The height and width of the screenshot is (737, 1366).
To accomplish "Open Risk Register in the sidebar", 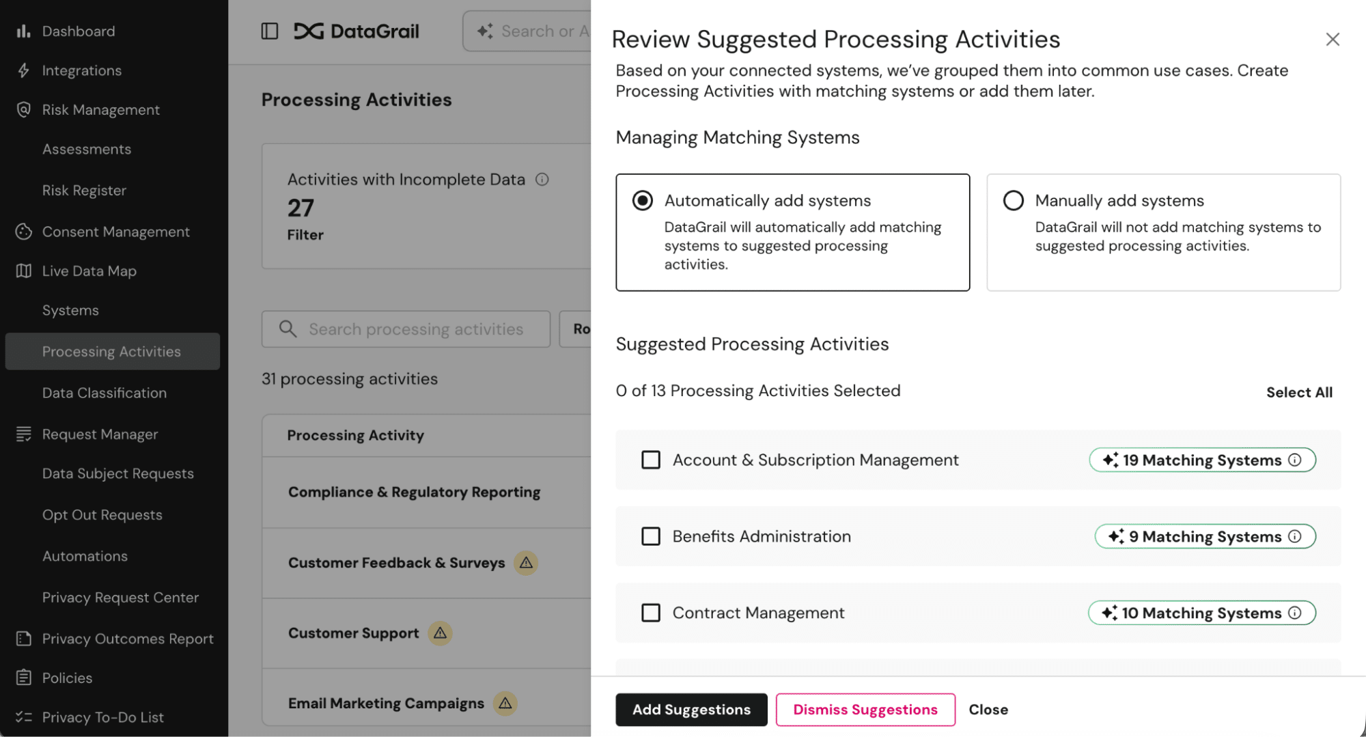I will [84, 191].
